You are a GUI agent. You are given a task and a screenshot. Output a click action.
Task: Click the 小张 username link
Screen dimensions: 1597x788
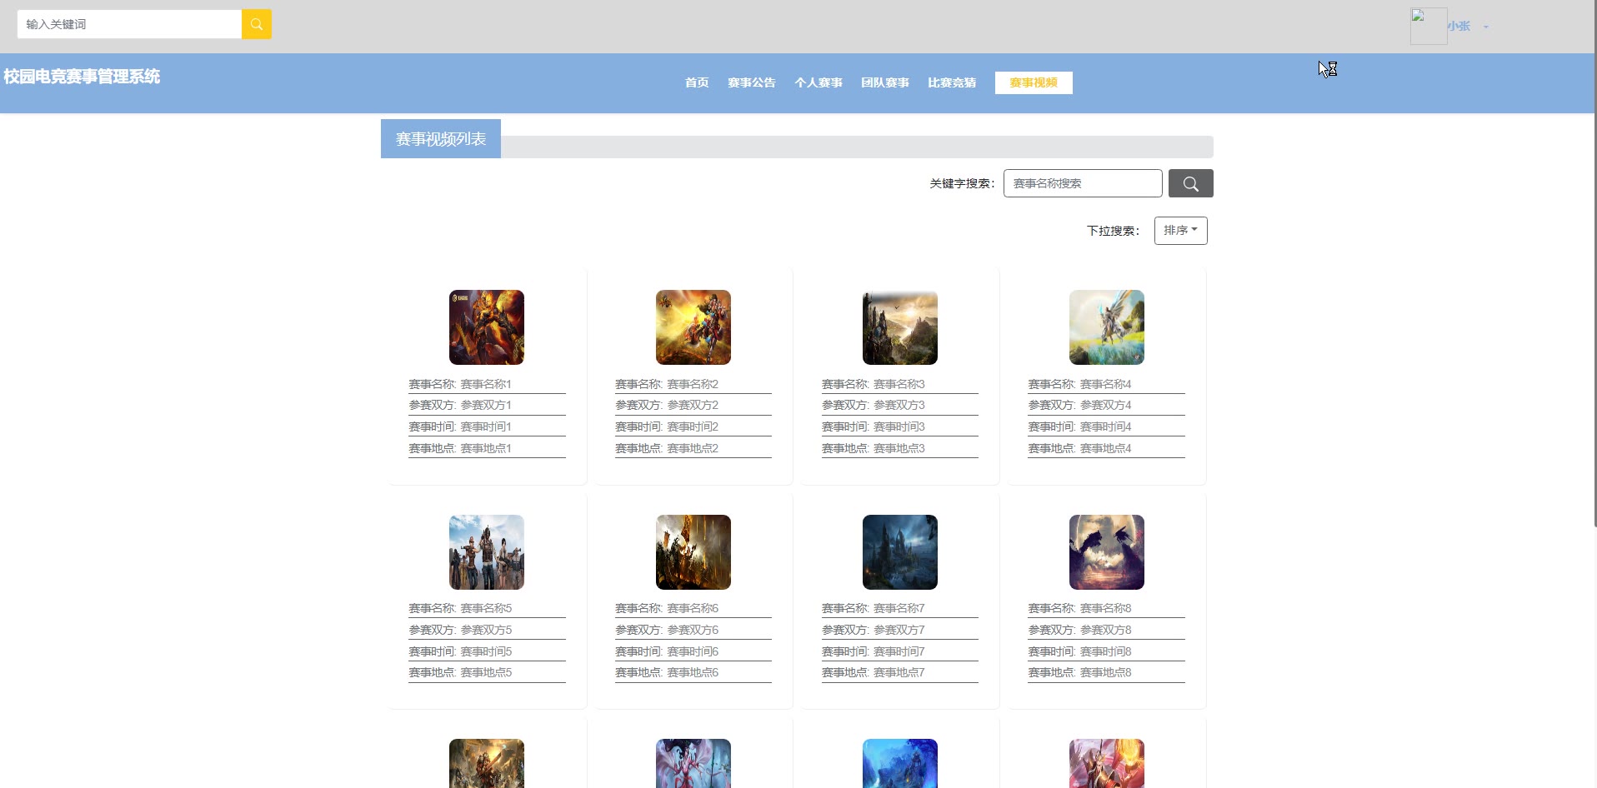1459,26
